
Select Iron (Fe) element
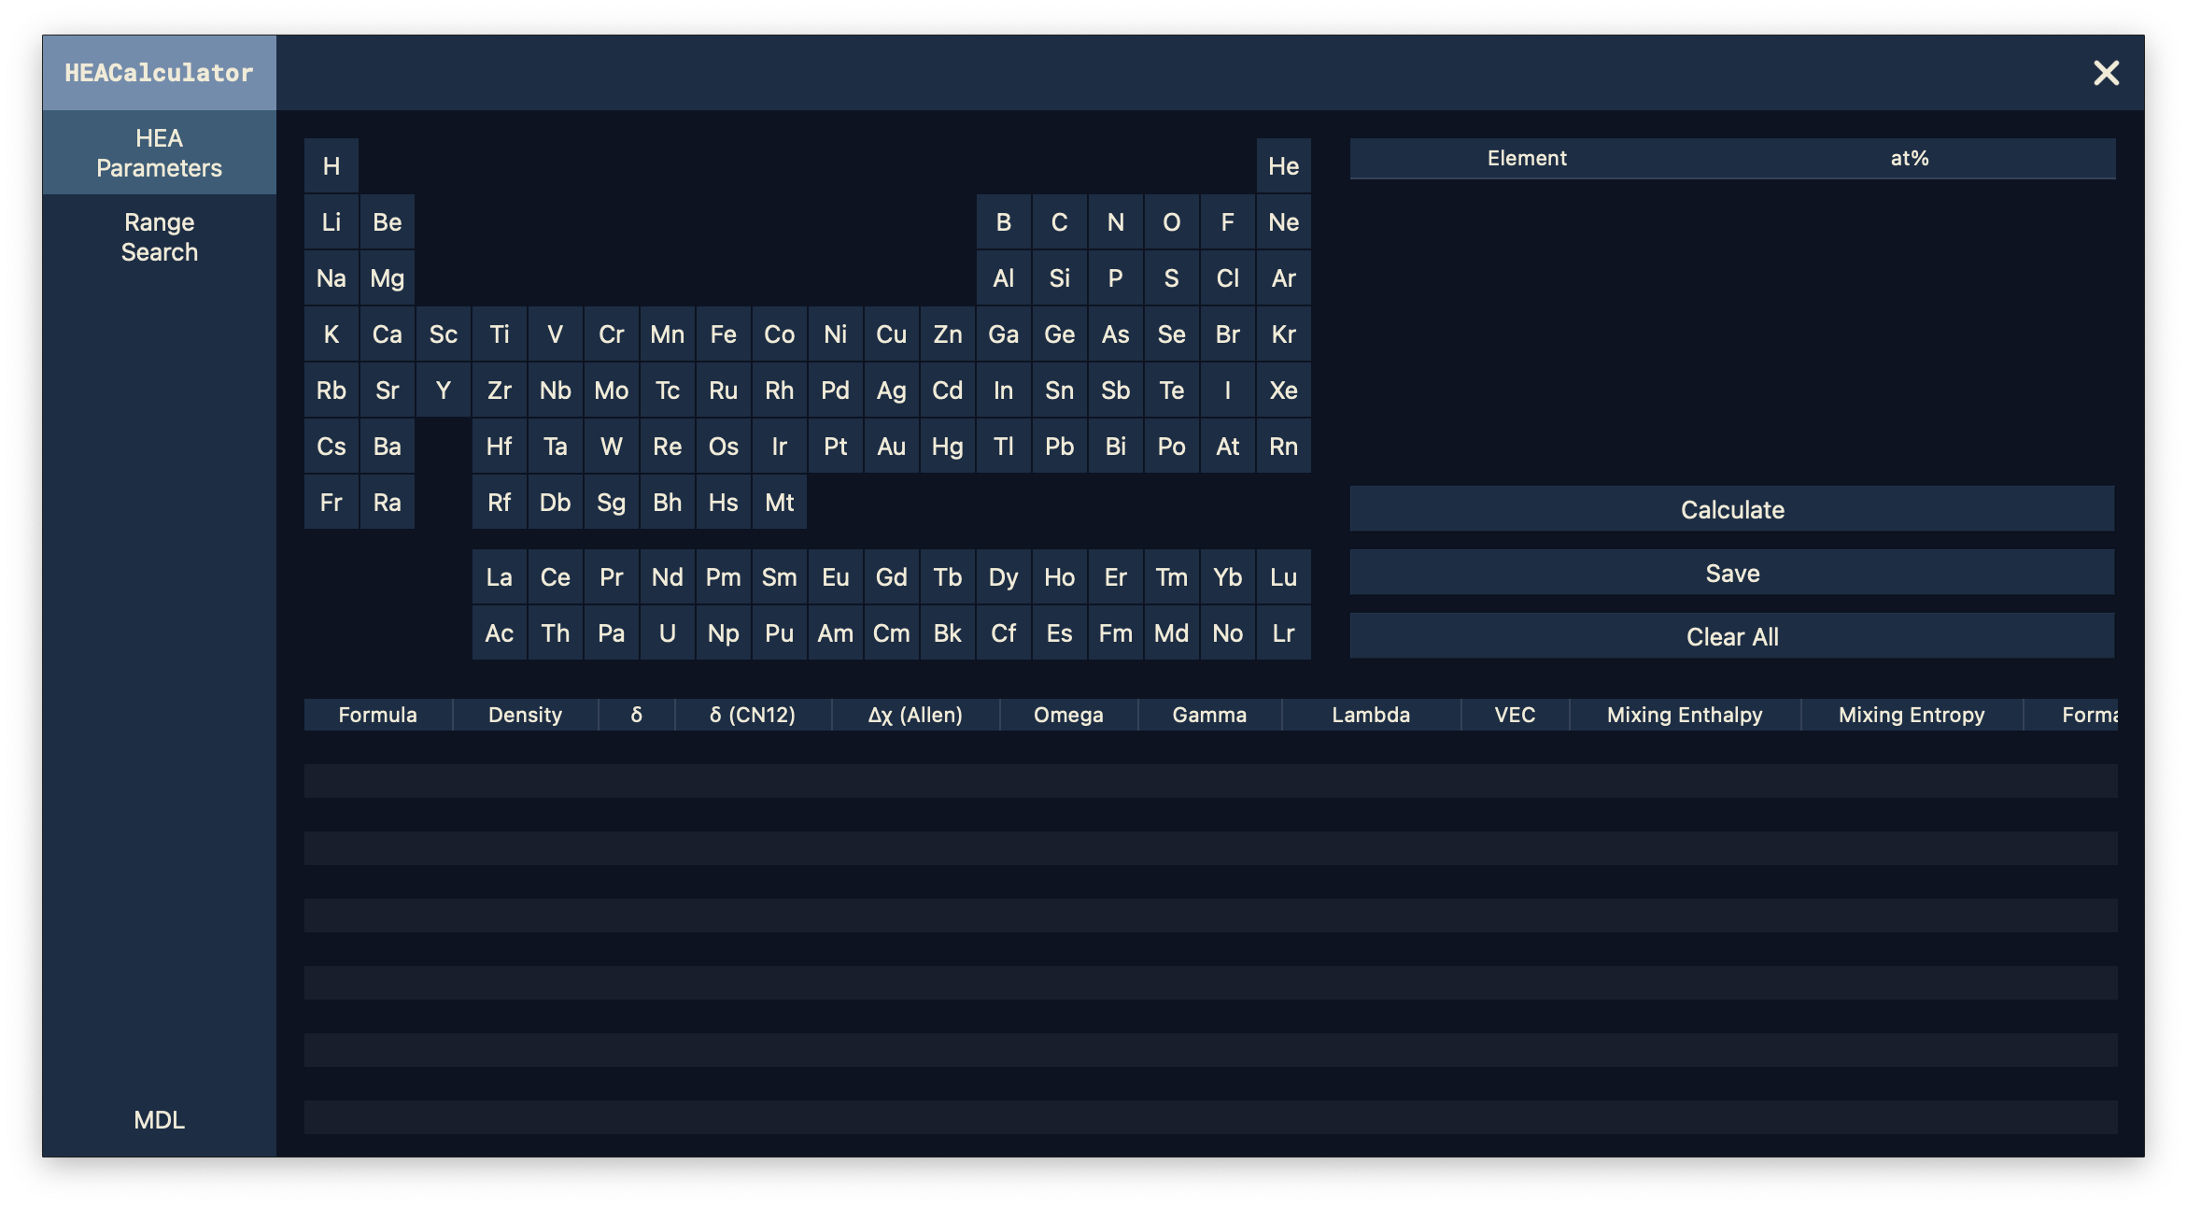click(724, 334)
